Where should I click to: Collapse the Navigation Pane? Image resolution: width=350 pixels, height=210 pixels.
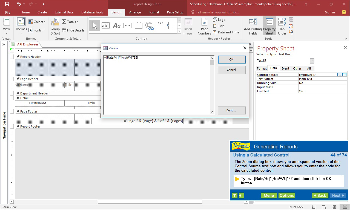click(4, 44)
